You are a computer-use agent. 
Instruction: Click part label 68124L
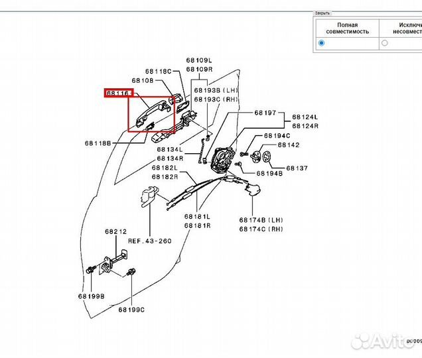[x=305, y=117]
